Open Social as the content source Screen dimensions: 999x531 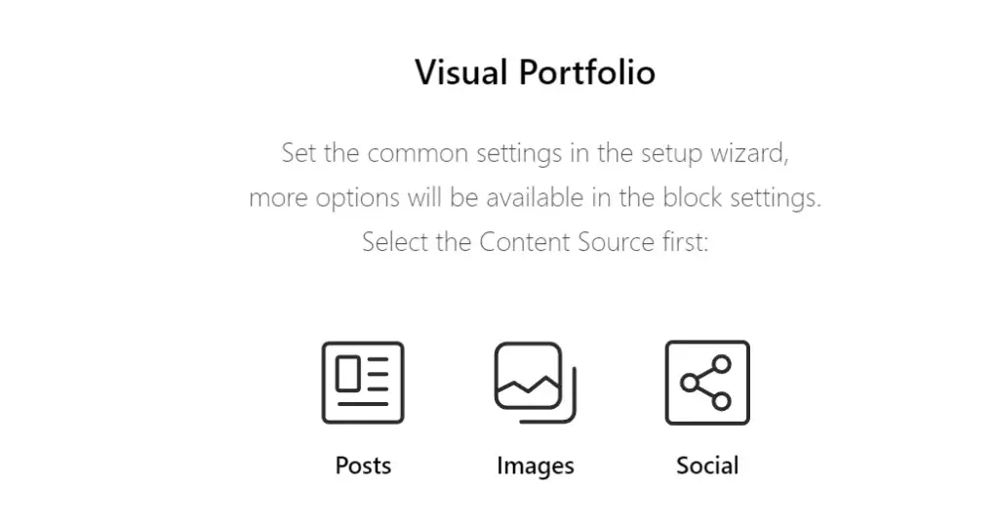tap(707, 383)
